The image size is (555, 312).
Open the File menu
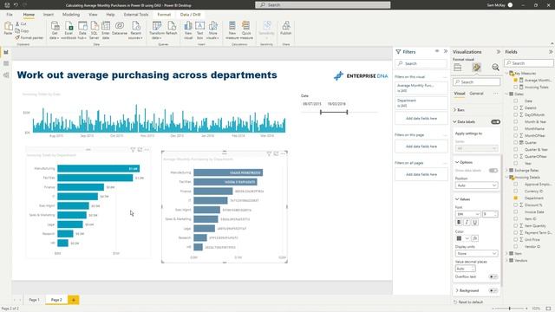click(x=10, y=15)
